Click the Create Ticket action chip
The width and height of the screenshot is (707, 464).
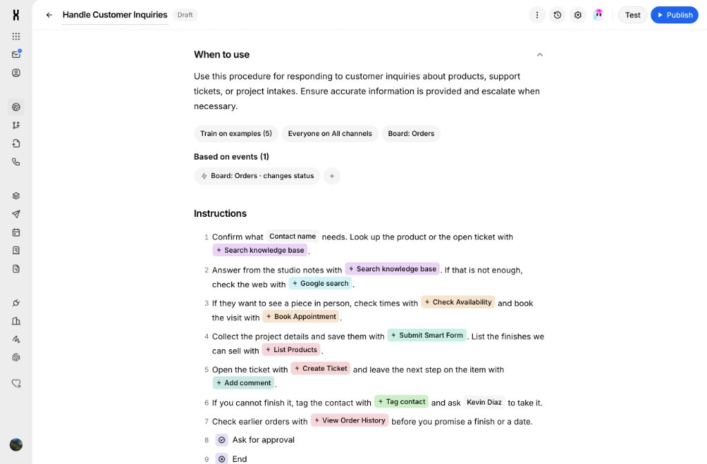[320, 369]
